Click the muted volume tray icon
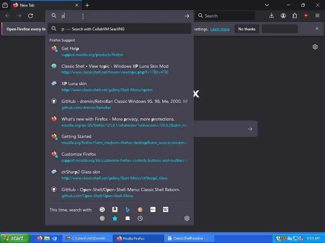The image size is (325, 243). [301, 238]
